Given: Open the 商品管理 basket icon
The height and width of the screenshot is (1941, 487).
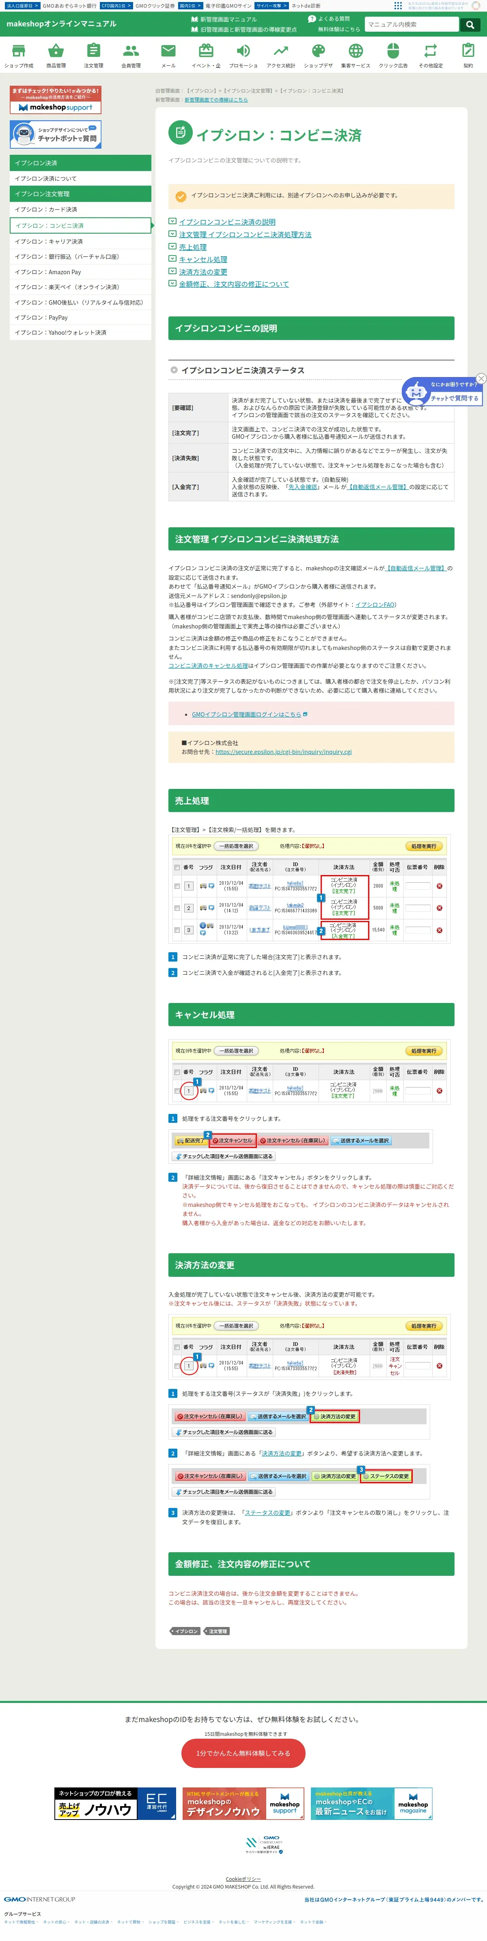Looking at the screenshot, I should 56,51.
